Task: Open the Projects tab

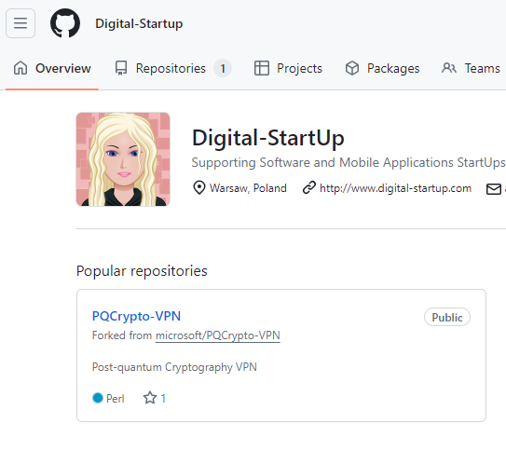Action: pos(288,68)
